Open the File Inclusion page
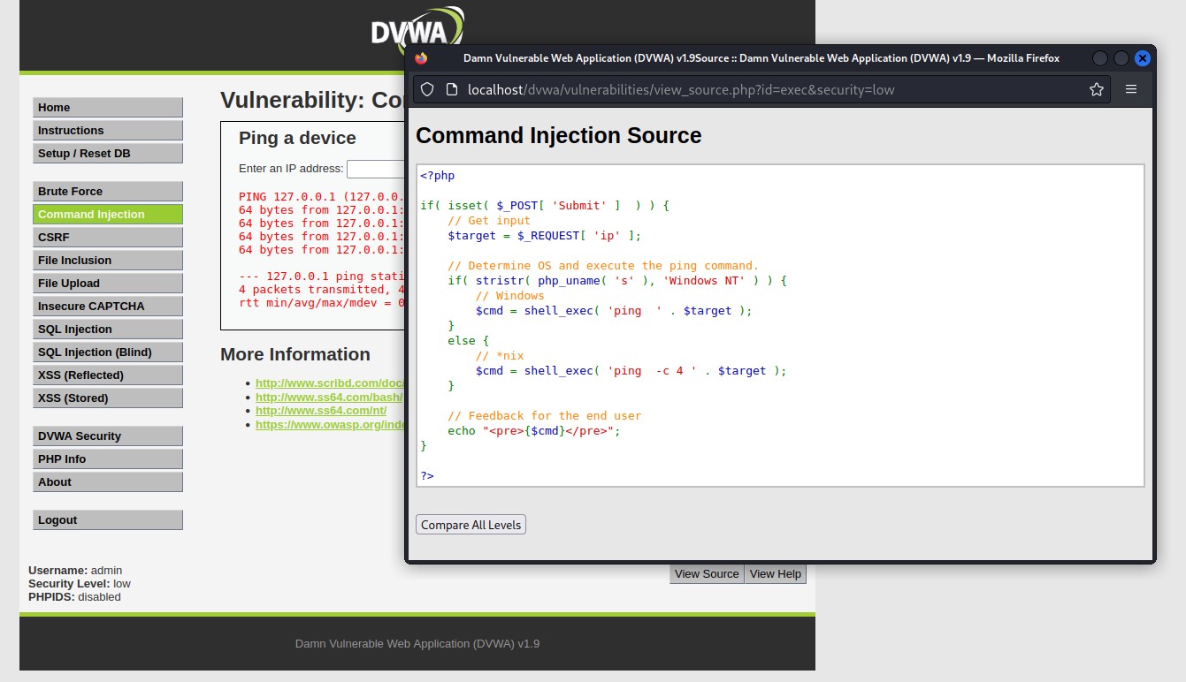This screenshot has width=1186, height=682. pos(108,261)
